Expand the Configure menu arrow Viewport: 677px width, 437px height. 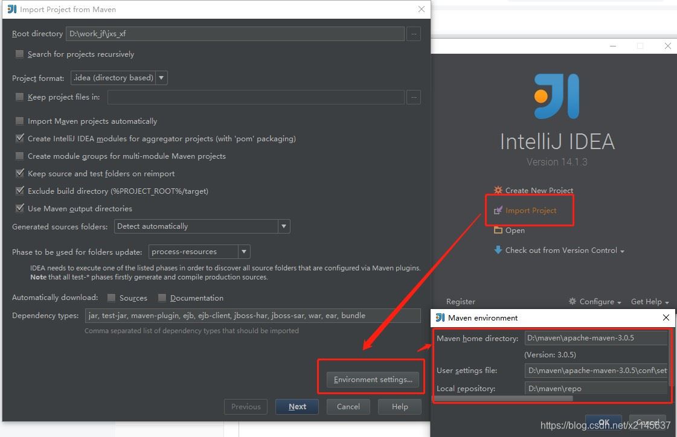point(619,302)
